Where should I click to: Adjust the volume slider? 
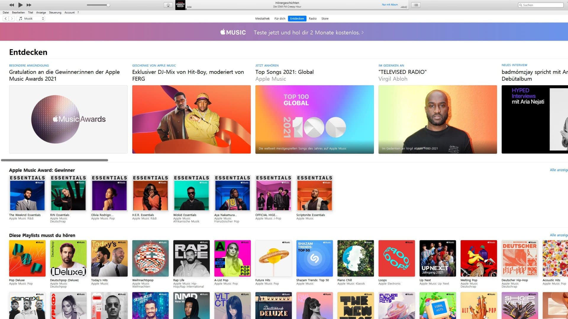pos(108,5)
